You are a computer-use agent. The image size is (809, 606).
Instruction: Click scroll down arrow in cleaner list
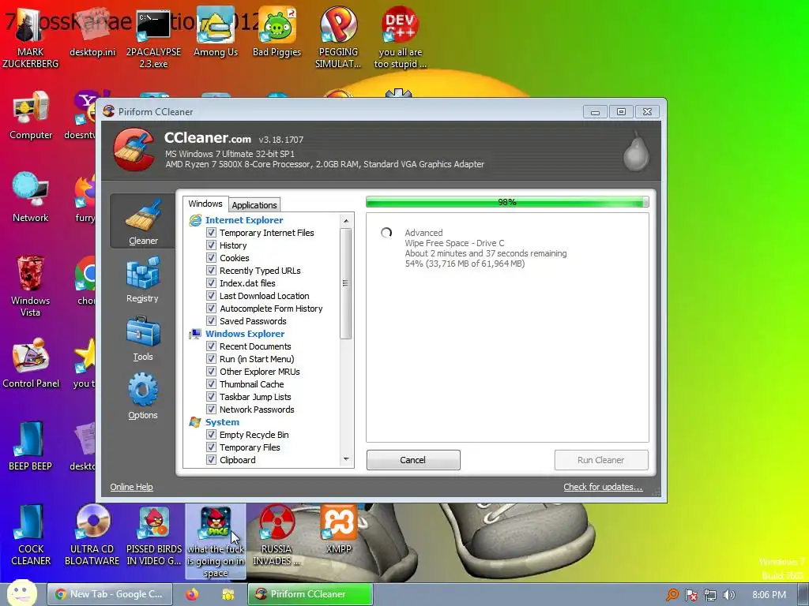tap(346, 459)
